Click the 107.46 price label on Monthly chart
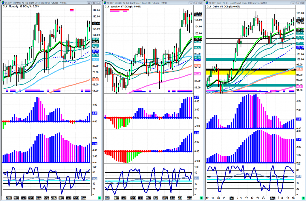Image resolution: width=306 pixels, height=201 pixels. tap(96, 24)
